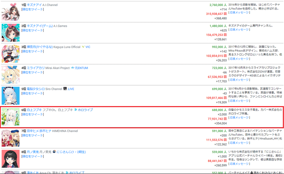
Task: Tweet the rank for 8位 月ノ美兎
Action: (33, 156)
